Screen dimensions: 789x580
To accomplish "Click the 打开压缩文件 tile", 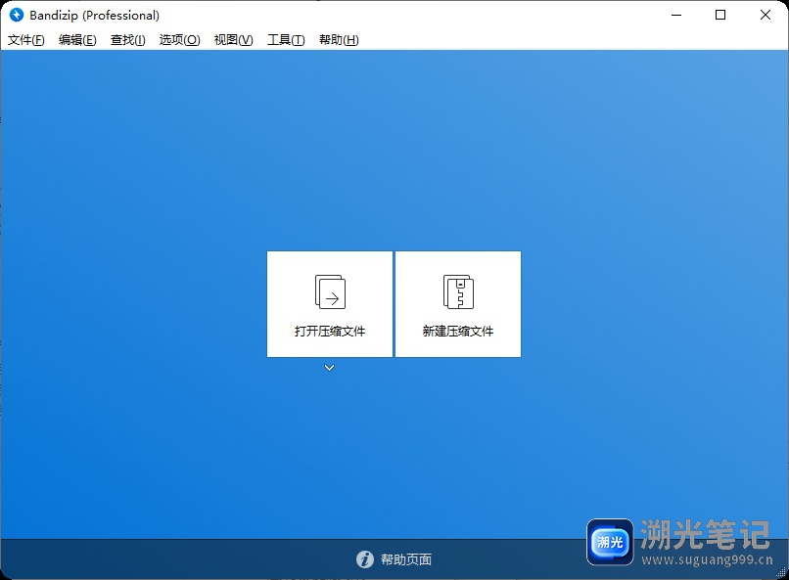I will coord(330,304).
